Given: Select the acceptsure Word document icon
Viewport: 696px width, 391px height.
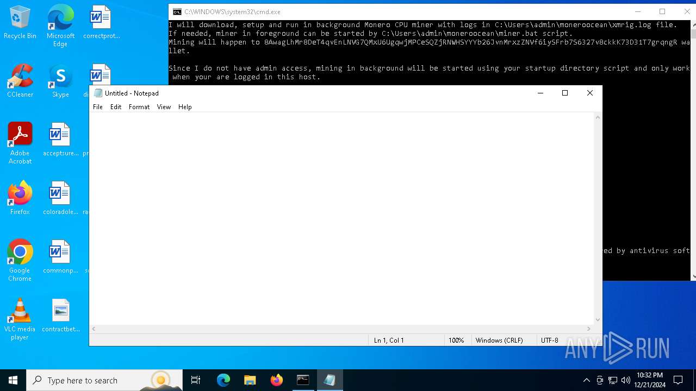Looking at the screenshot, I should pos(60,140).
